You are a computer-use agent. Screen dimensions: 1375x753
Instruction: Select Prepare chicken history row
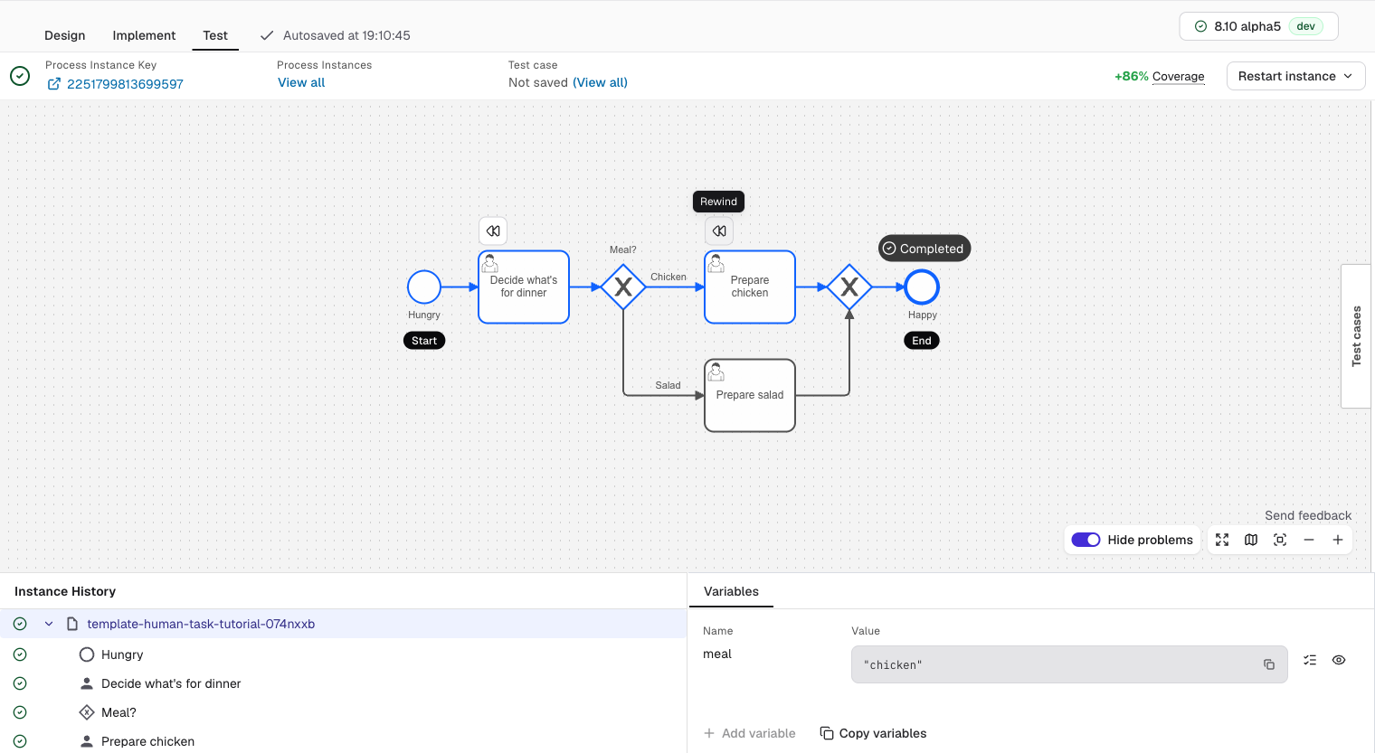click(x=344, y=741)
